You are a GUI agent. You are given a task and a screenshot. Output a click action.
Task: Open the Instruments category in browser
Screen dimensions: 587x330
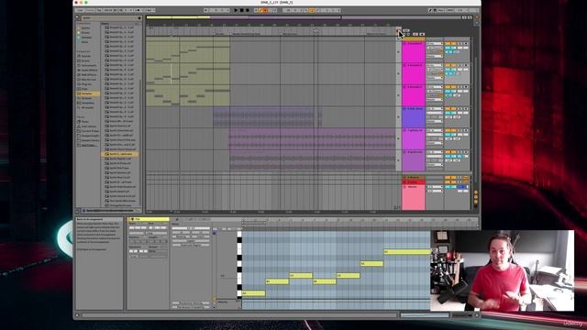[88, 65]
